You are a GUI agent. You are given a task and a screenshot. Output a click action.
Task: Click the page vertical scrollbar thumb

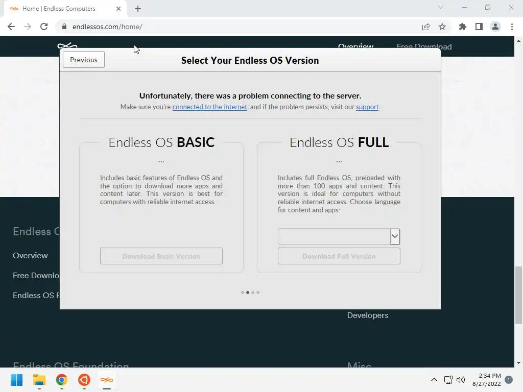518,295
